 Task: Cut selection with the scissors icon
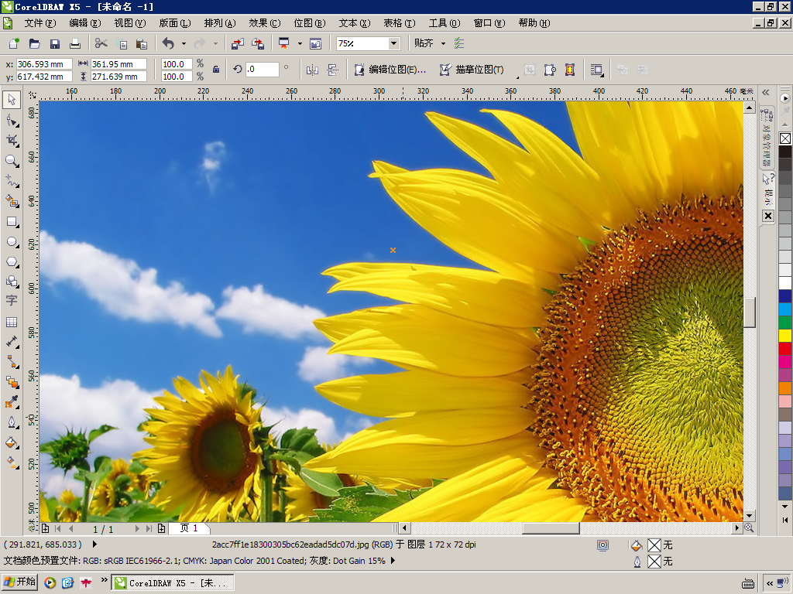101,43
